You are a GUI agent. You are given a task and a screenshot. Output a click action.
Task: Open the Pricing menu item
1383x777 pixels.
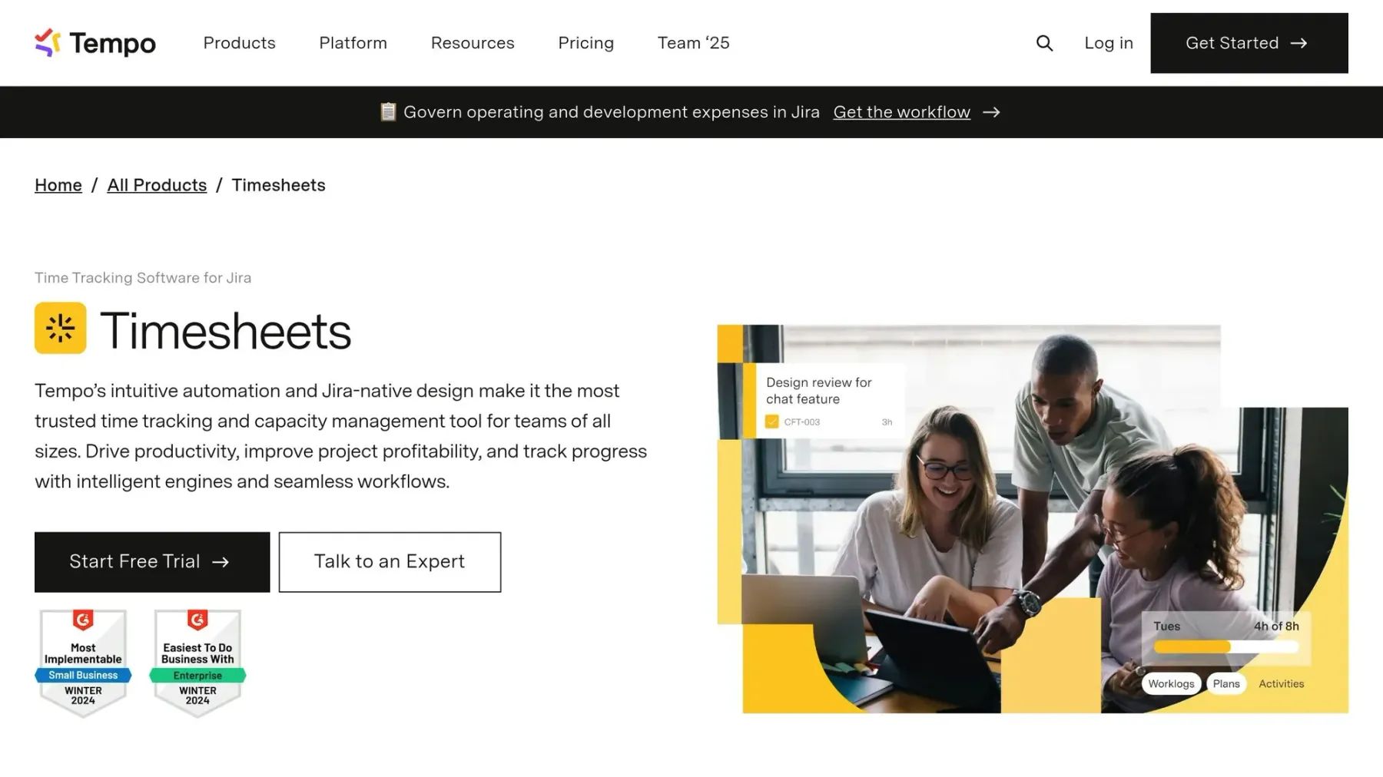(x=585, y=43)
